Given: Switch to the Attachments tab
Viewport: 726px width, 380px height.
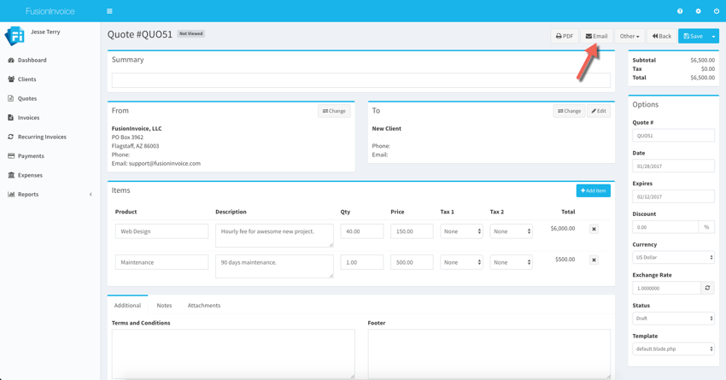Looking at the screenshot, I should [204, 305].
